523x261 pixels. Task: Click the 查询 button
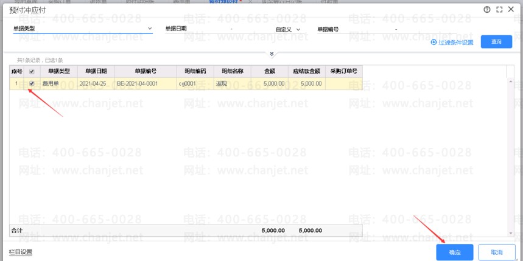click(496, 41)
